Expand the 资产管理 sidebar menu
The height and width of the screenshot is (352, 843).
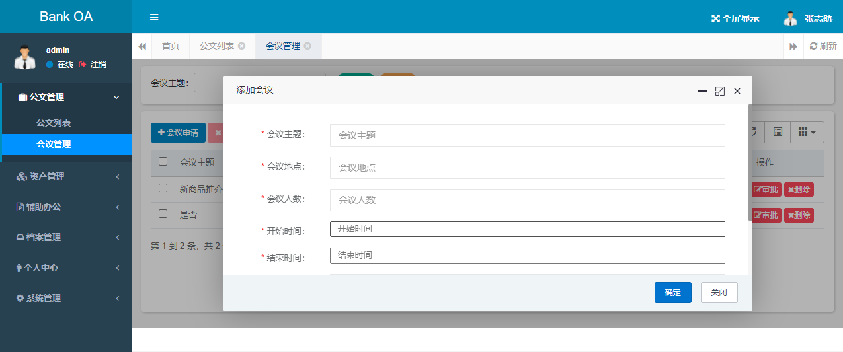pyautogui.click(x=66, y=176)
